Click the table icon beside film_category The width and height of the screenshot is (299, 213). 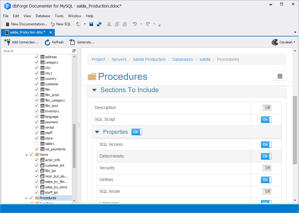42,100
